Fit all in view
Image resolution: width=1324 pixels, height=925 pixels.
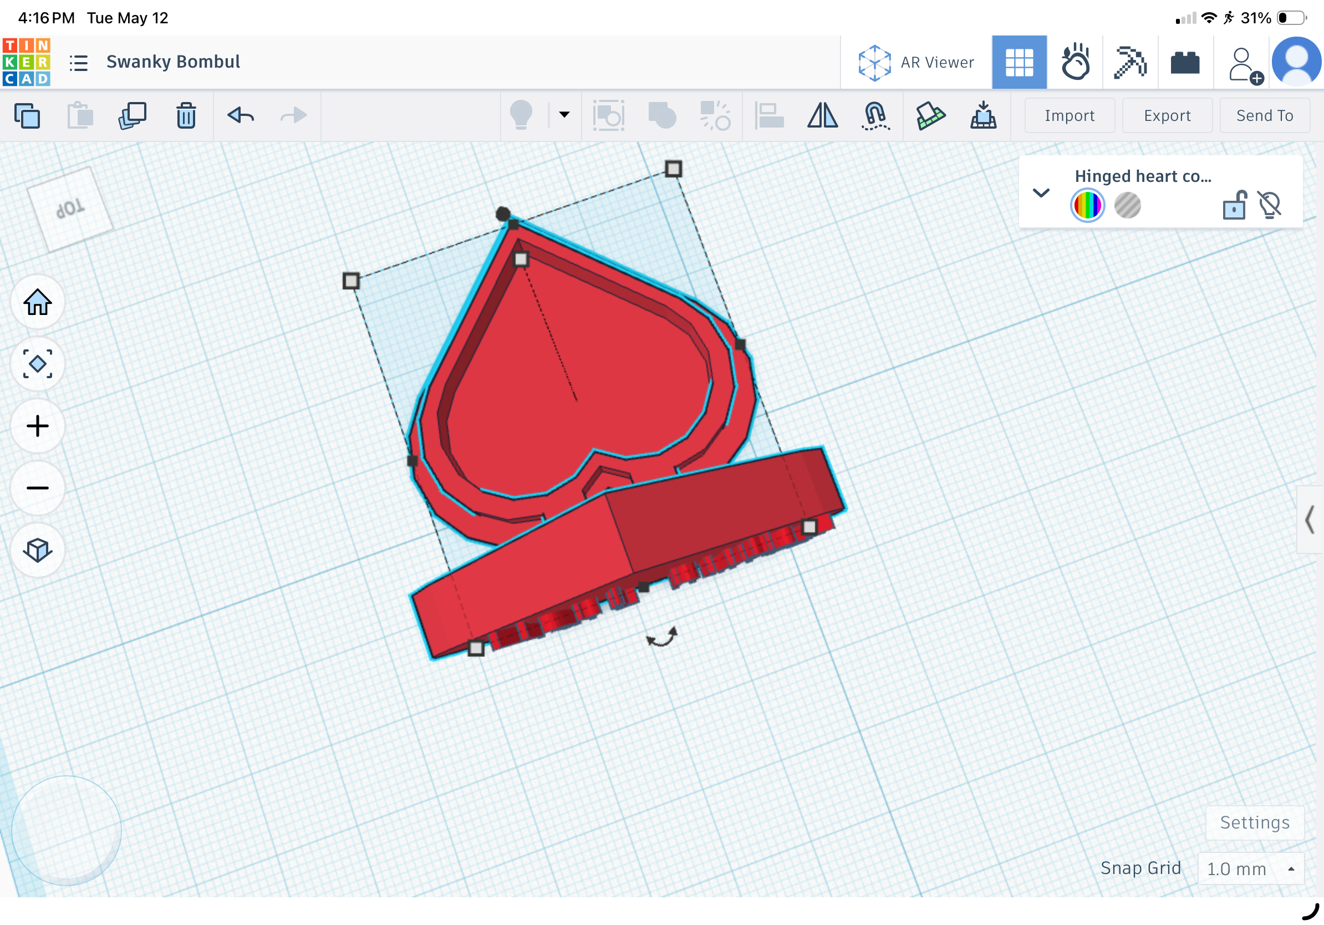pyautogui.click(x=38, y=364)
